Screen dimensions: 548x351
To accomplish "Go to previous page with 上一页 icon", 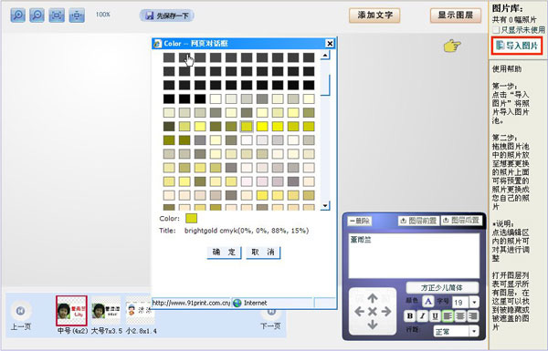I will (x=20, y=311).
